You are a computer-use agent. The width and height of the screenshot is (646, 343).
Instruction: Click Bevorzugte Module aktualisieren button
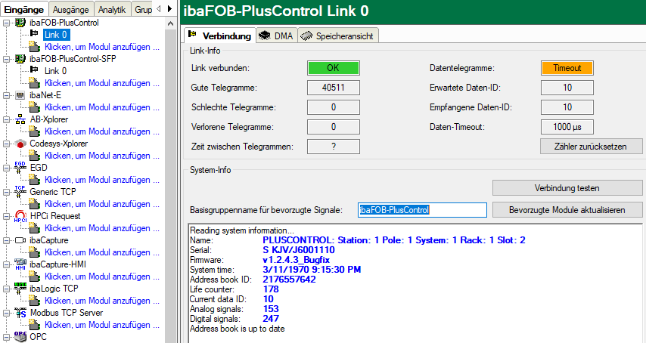(567, 209)
